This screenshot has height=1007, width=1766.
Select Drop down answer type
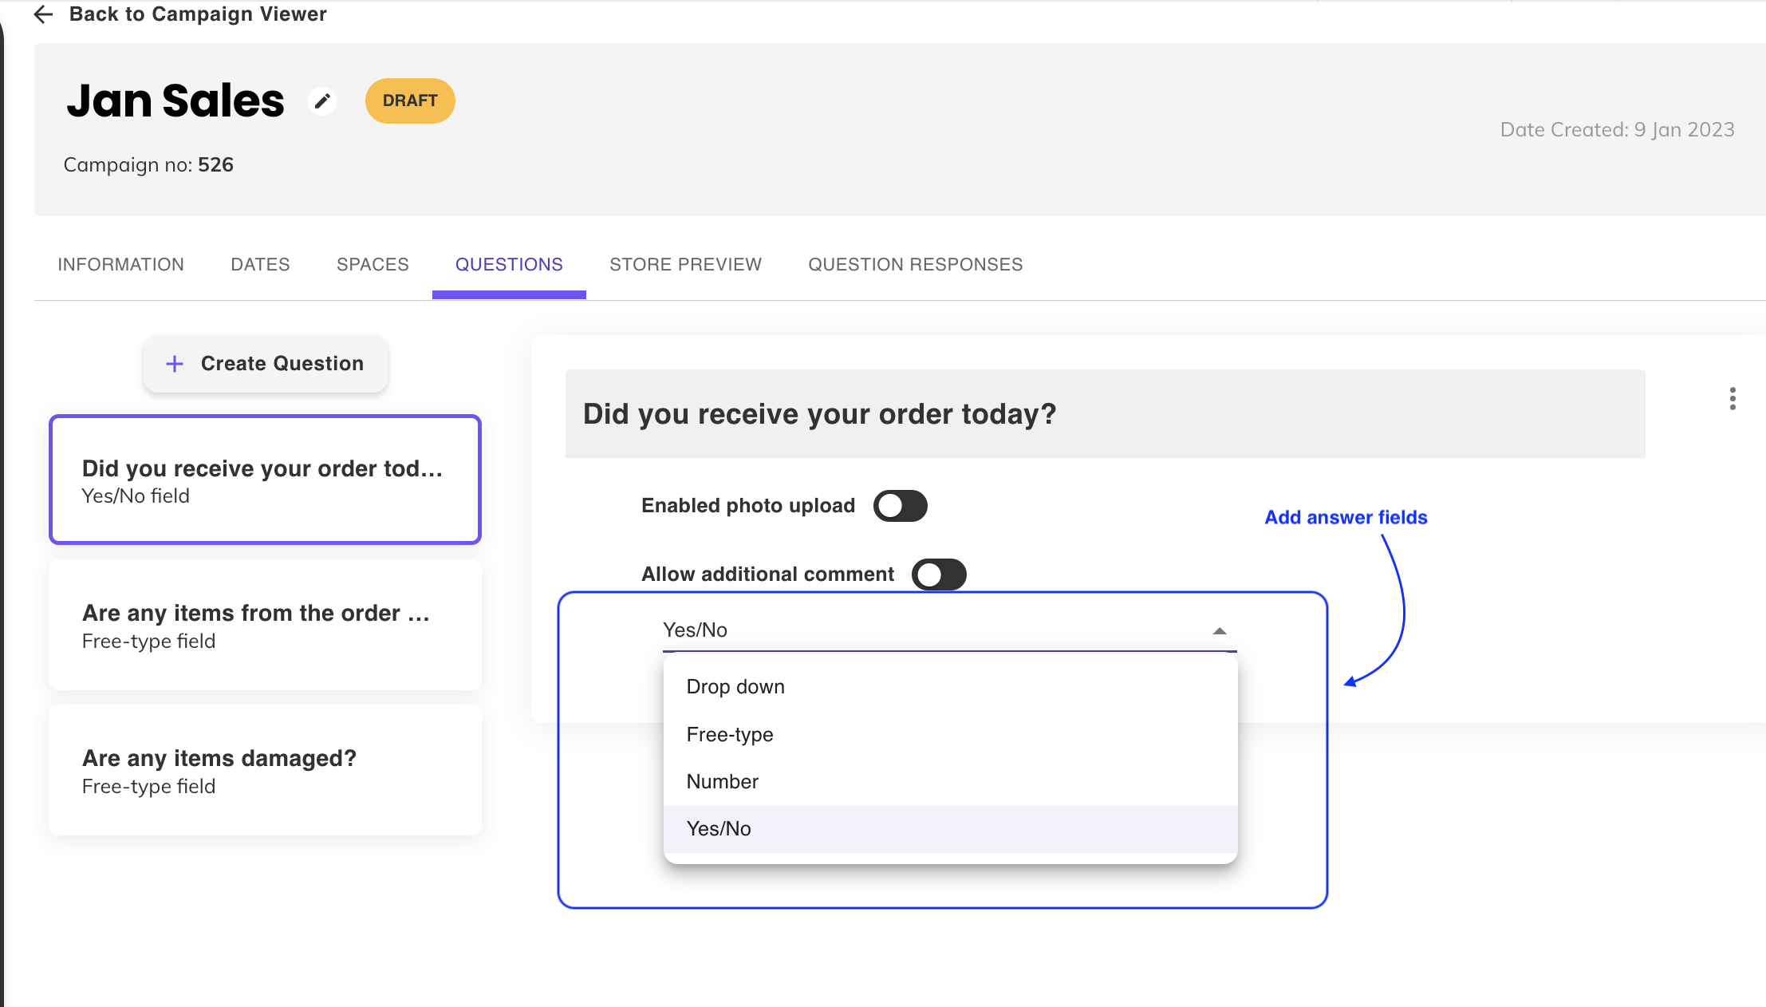[x=735, y=687]
